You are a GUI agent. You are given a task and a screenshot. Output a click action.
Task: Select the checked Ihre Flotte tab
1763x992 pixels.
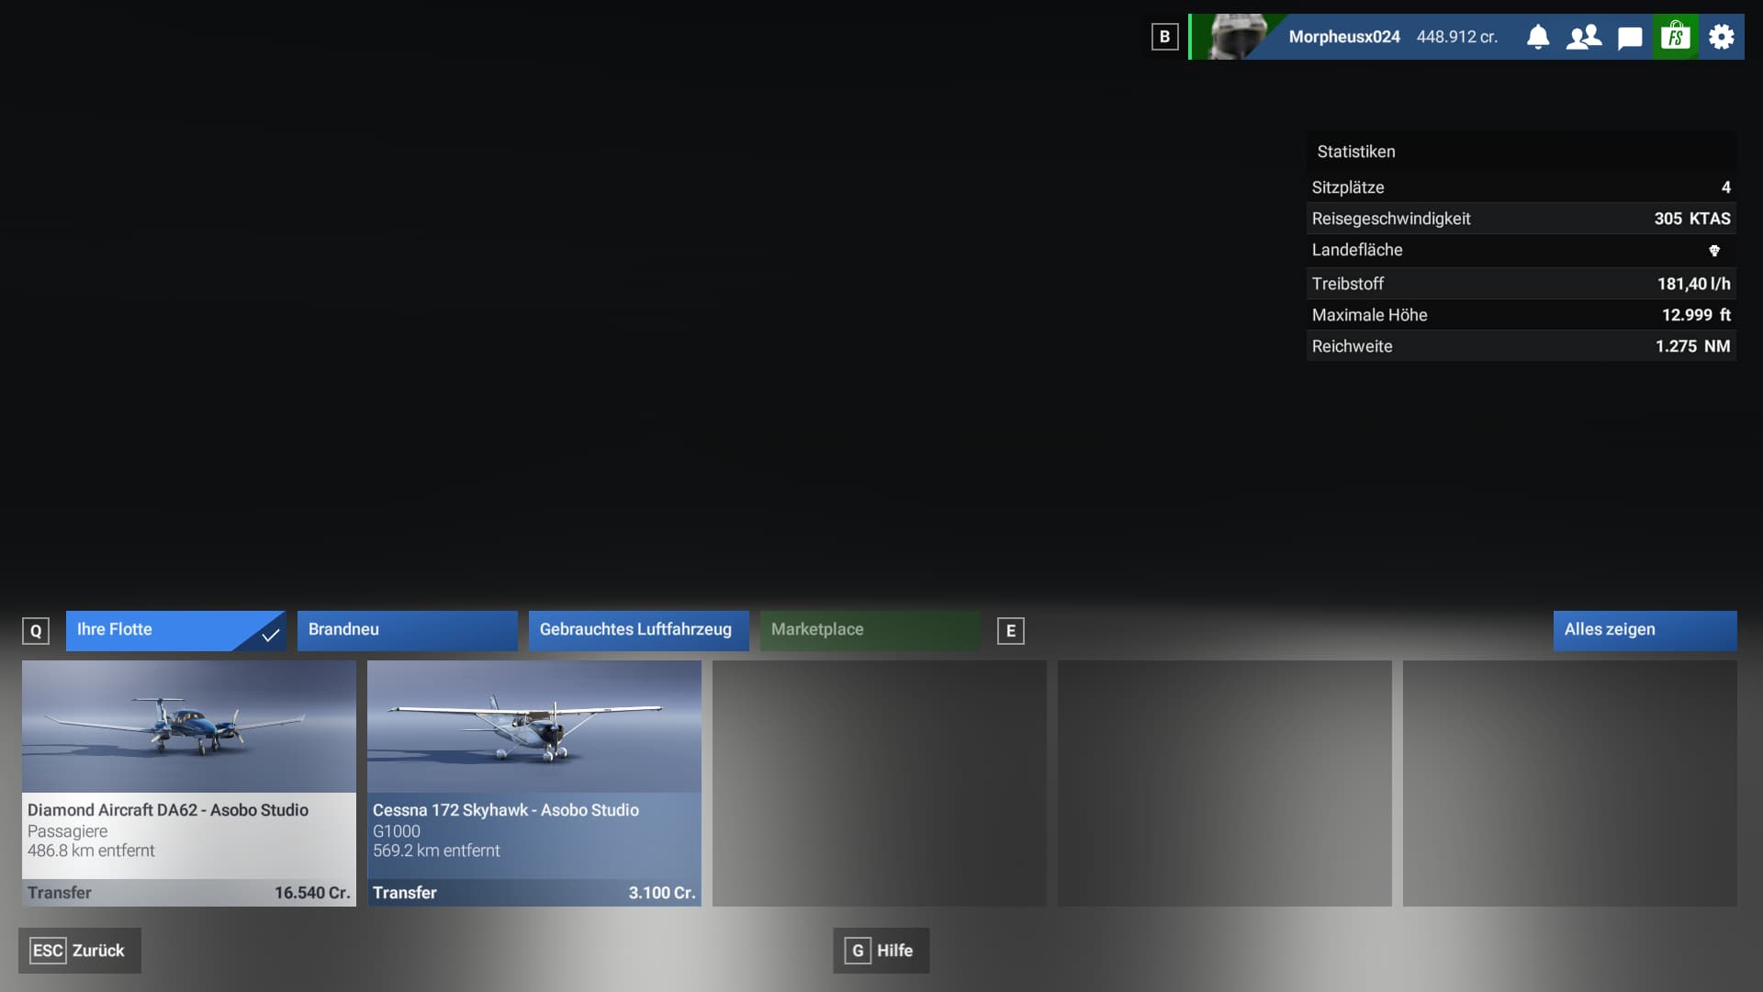174,630
